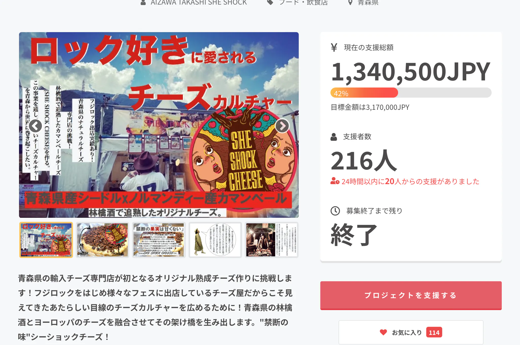Click the tag icon beside フード・飲食店
Image resolution: width=520 pixels, height=345 pixels.
pos(270,3)
